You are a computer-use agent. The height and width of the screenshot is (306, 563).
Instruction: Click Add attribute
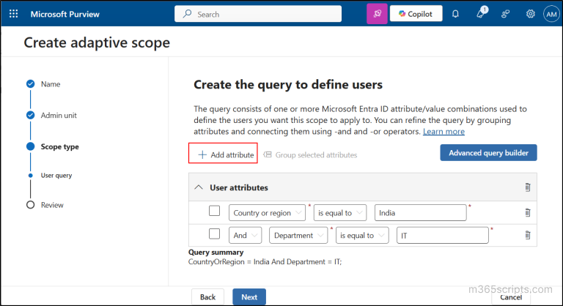226,154
